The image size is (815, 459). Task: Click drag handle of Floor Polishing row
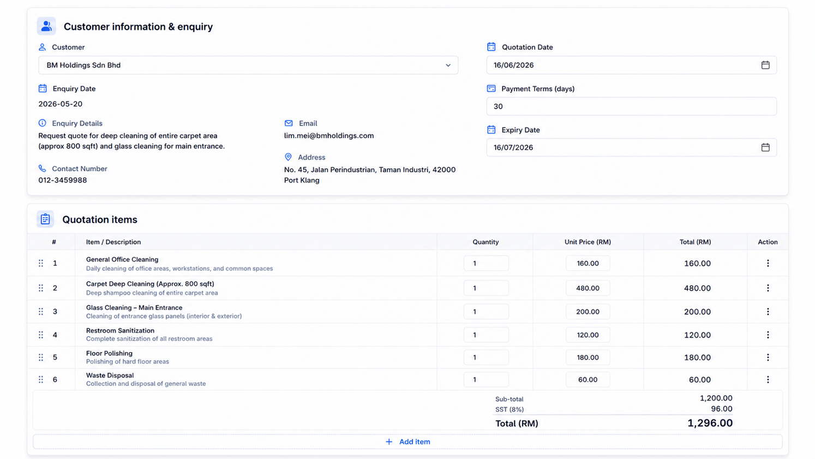(x=41, y=357)
